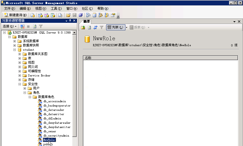Expand the 用户 (Users) folder
243x146 pixels.
click(x=25, y=88)
